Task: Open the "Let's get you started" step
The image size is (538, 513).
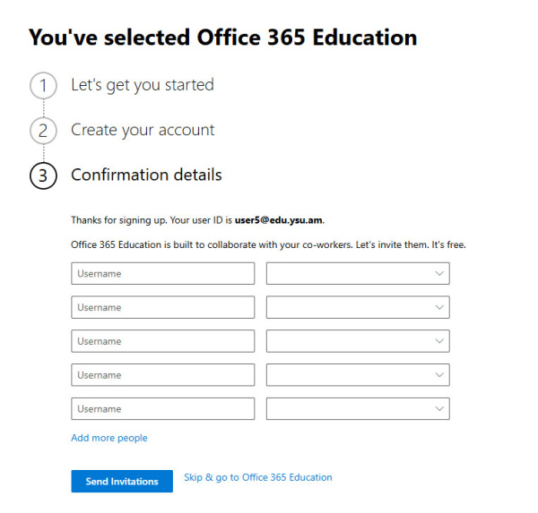Action: click(x=143, y=85)
